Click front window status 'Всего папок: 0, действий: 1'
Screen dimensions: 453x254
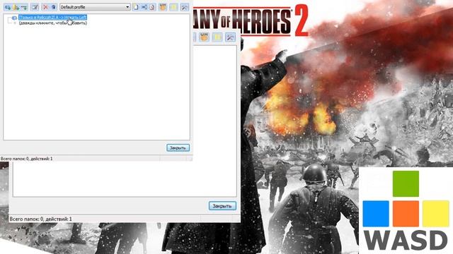27,158
